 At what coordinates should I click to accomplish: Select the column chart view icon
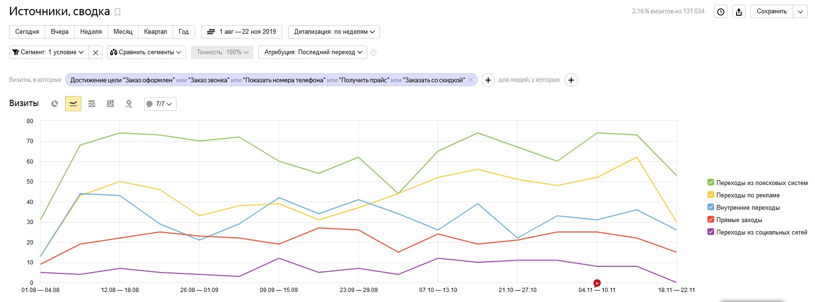pos(110,104)
